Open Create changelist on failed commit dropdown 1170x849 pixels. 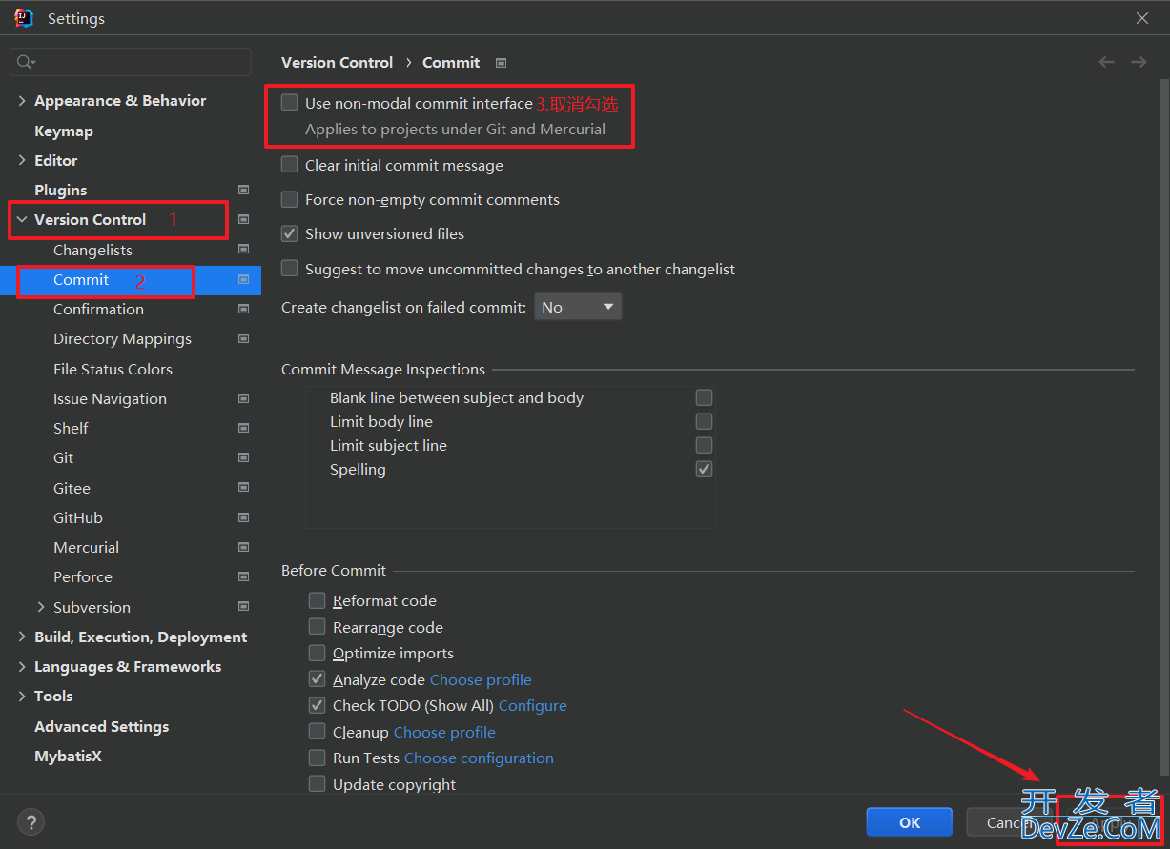click(x=578, y=307)
